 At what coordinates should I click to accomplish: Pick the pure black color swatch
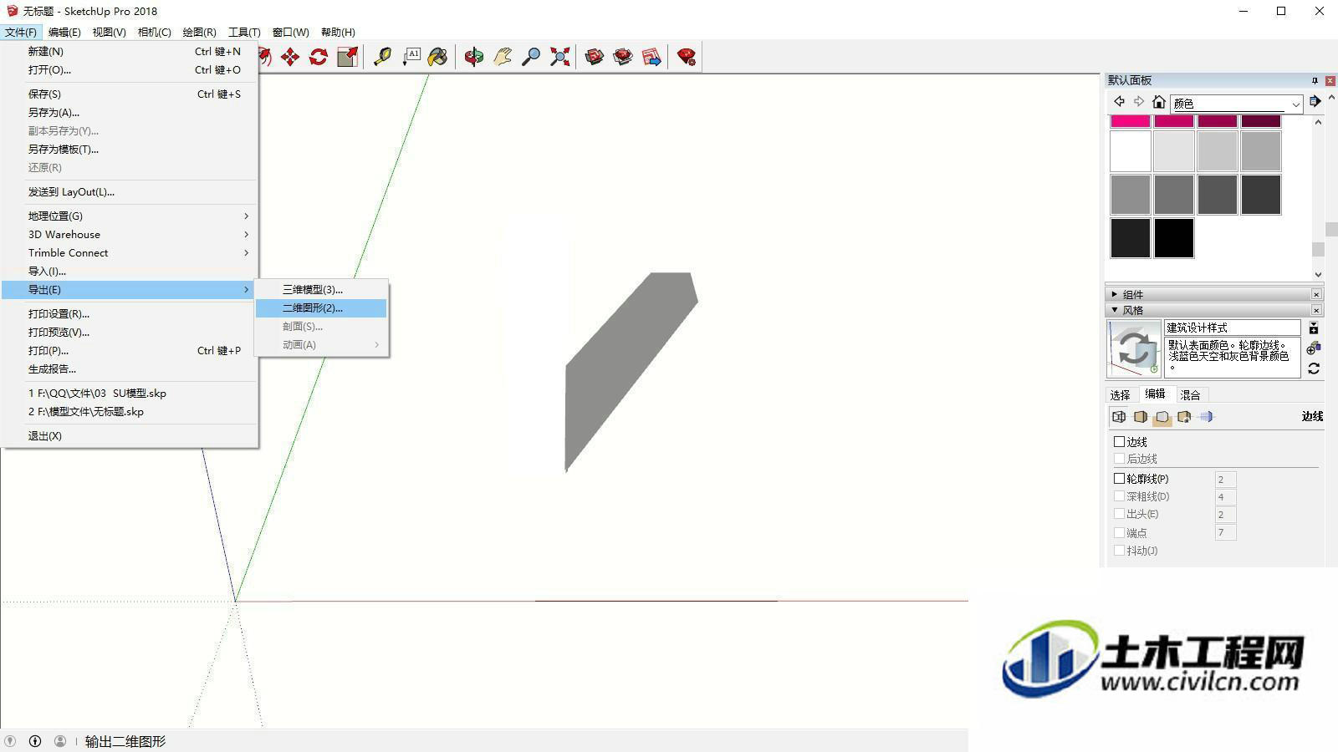point(1174,238)
